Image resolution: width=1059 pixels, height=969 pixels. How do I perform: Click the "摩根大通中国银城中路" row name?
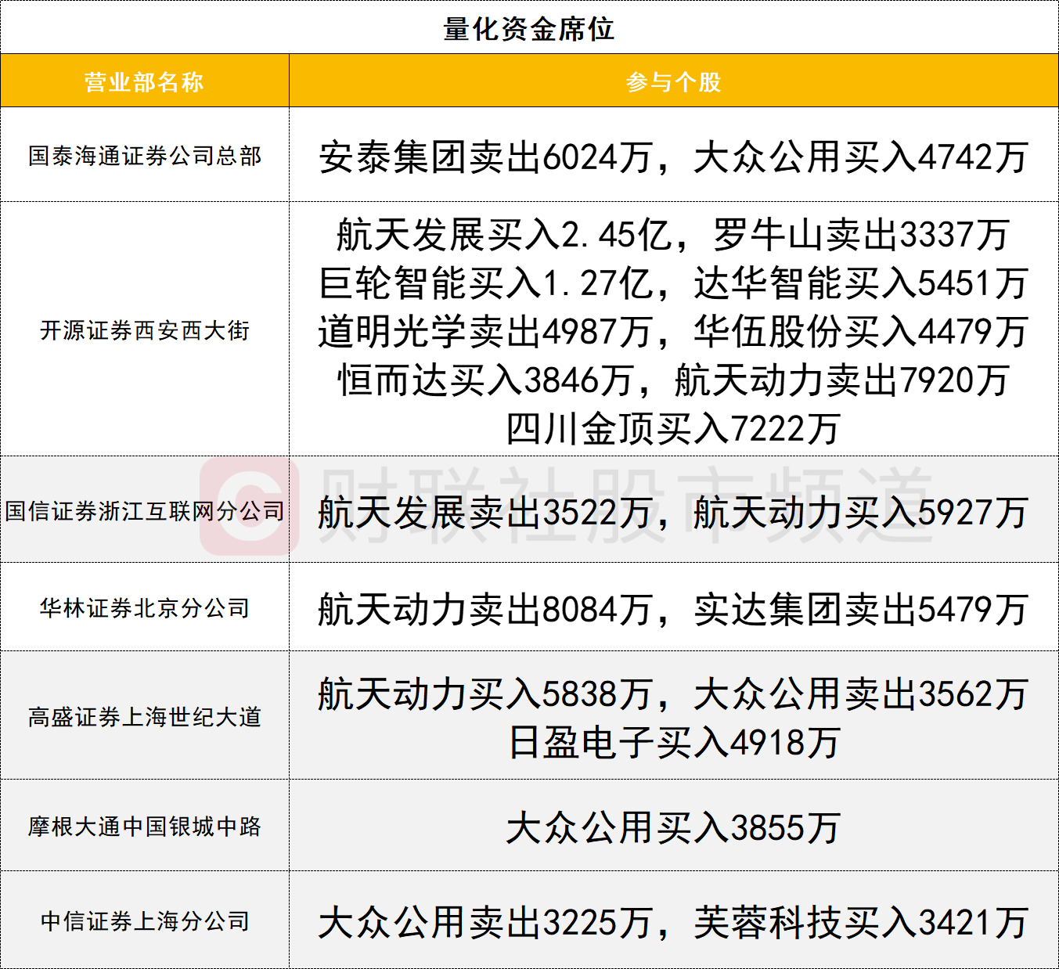(x=145, y=826)
